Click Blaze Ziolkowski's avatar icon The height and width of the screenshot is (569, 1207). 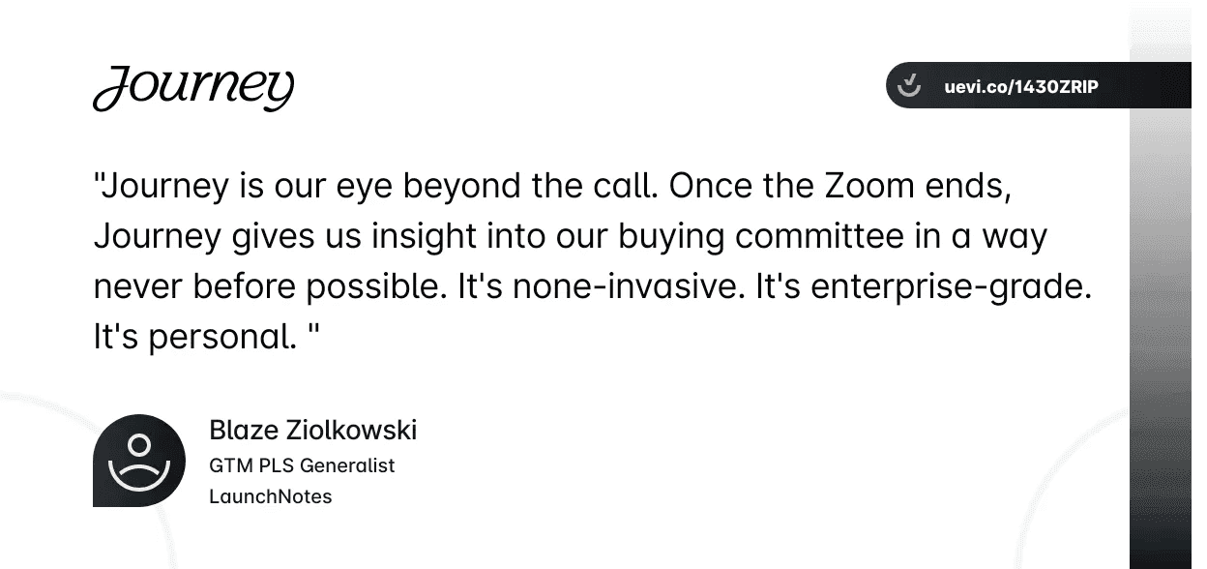coord(139,461)
